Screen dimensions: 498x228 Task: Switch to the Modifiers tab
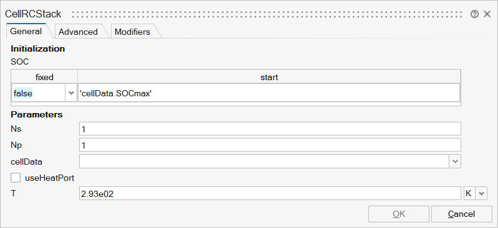coord(132,32)
